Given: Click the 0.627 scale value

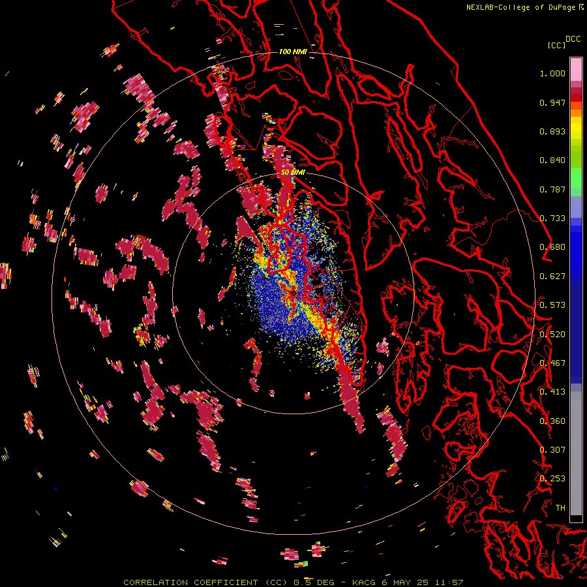Looking at the screenshot, I should [x=552, y=277].
